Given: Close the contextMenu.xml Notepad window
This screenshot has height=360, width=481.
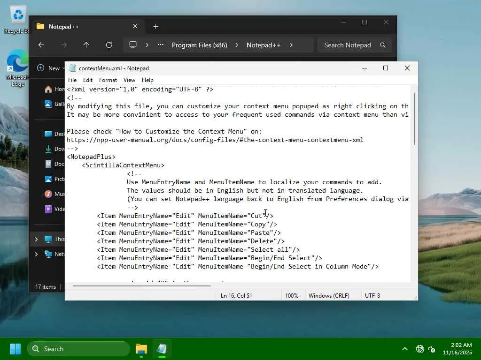Looking at the screenshot, I should (x=407, y=68).
